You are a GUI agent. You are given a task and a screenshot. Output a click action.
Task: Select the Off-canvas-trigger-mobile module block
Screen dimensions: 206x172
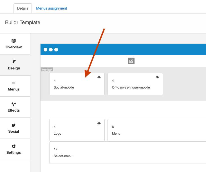[x=135, y=84]
